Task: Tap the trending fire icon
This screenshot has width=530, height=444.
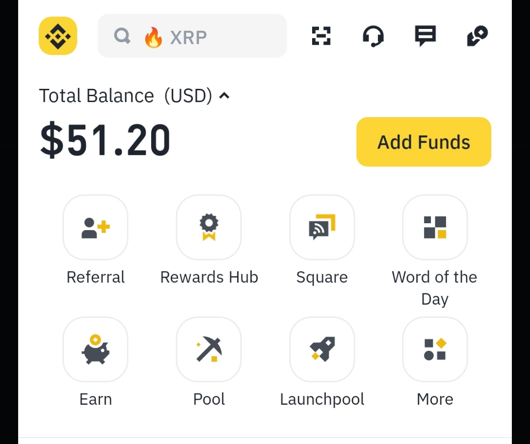Action: [x=153, y=37]
